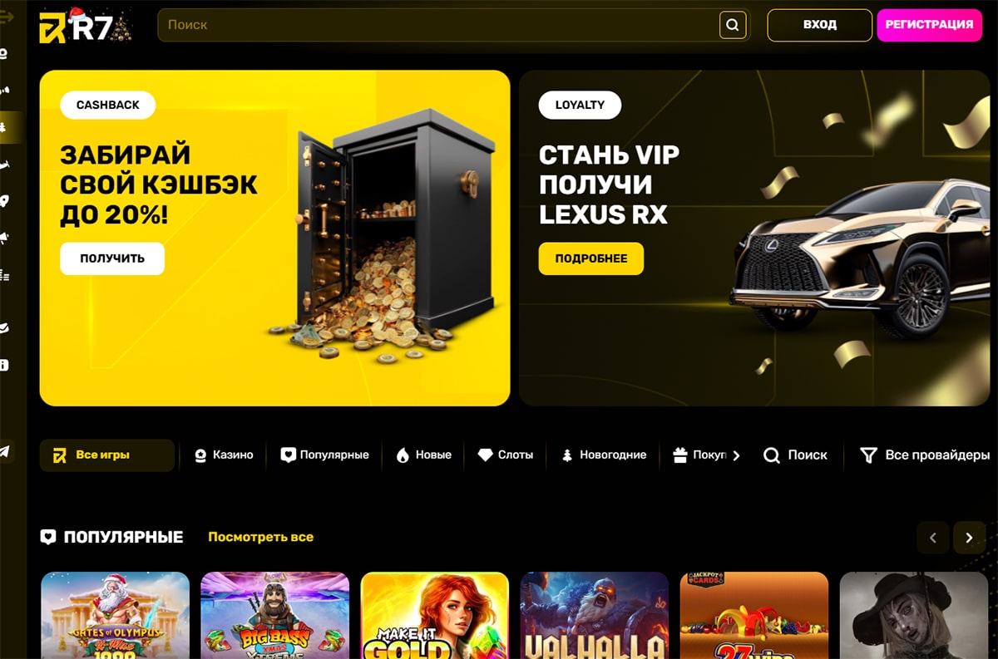This screenshot has width=998, height=659.
Task: Click the ВХОД login button
Action: click(x=819, y=25)
